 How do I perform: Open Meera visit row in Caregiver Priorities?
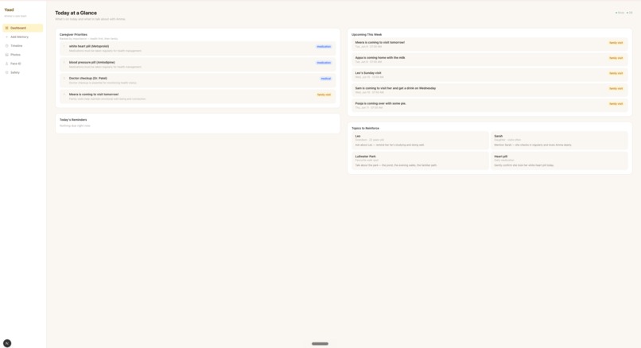click(x=197, y=96)
